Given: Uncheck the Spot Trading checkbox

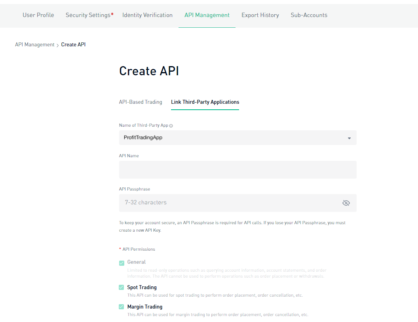Looking at the screenshot, I should (x=122, y=288).
